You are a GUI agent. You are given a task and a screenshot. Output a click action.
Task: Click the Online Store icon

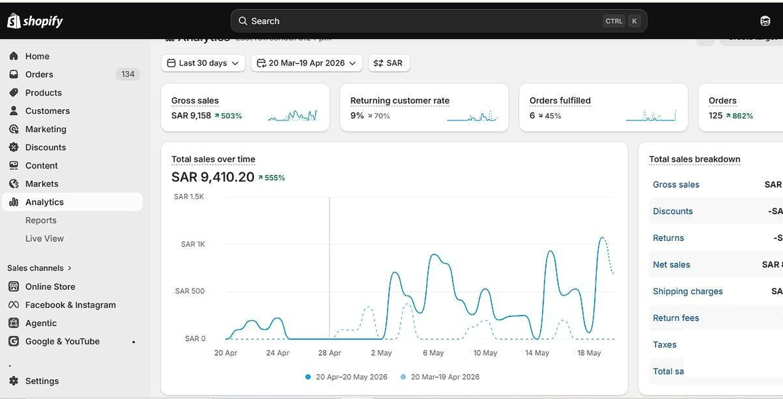(x=14, y=286)
